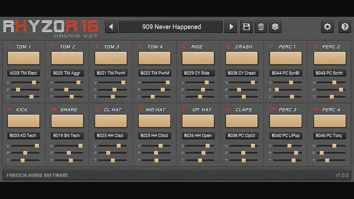Delete preset using trash icon
This screenshot has width=354, height=199.
tap(261, 27)
